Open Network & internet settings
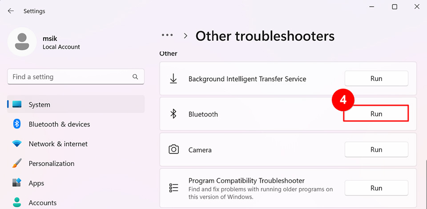 coord(76,144)
